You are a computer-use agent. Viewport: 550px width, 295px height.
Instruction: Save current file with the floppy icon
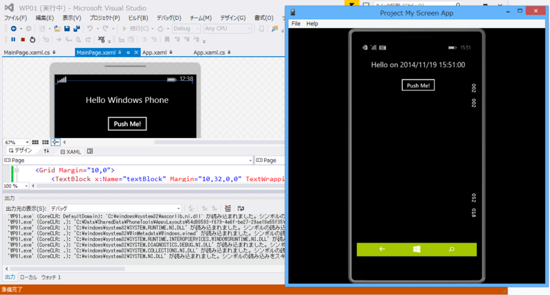click(67, 28)
